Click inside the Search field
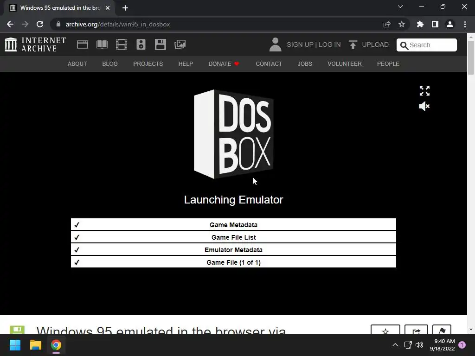This screenshot has height=356, width=475. click(427, 45)
